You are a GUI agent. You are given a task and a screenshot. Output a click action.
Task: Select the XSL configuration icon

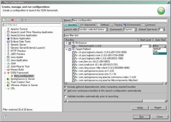tap(8, 88)
